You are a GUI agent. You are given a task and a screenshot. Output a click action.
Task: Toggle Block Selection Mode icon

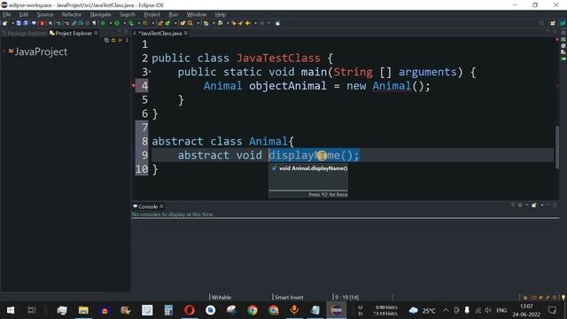[x=87, y=23]
